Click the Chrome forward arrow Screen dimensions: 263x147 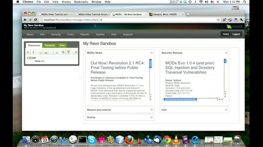[x=30, y=20]
